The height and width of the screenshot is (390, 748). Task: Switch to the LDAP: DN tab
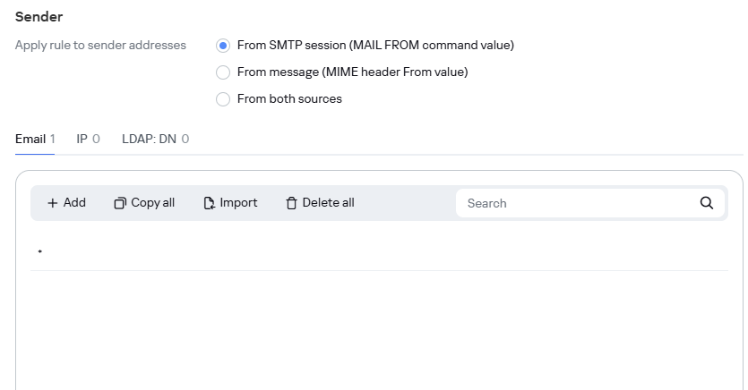click(x=156, y=139)
